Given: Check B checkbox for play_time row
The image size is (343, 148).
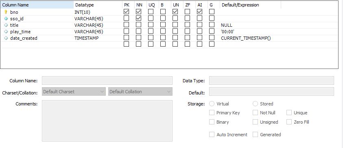Looking at the screenshot, I should point(163,31).
